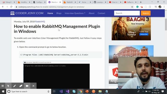The height and width of the screenshot is (94, 167).
Task: Click the RabbitMQ category link
Action: coord(40,21)
